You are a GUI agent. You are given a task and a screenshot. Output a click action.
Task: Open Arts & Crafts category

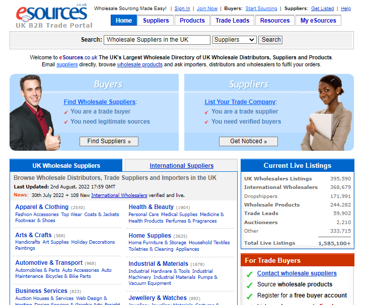point(33,235)
